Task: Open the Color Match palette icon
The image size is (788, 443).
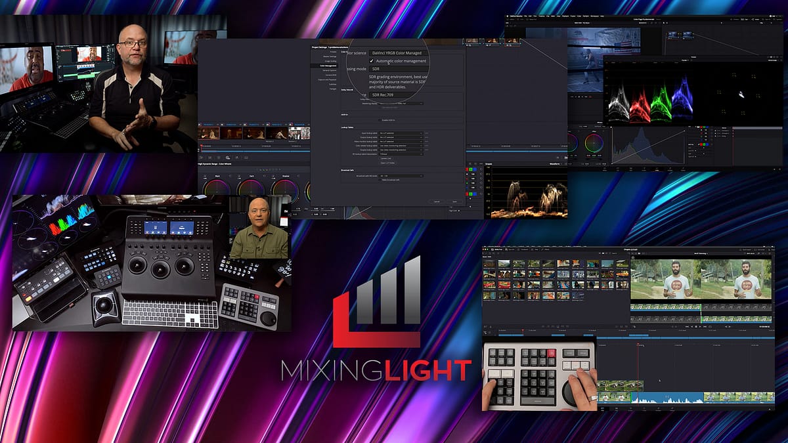Action: pyautogui.click(x=209, y=158)
